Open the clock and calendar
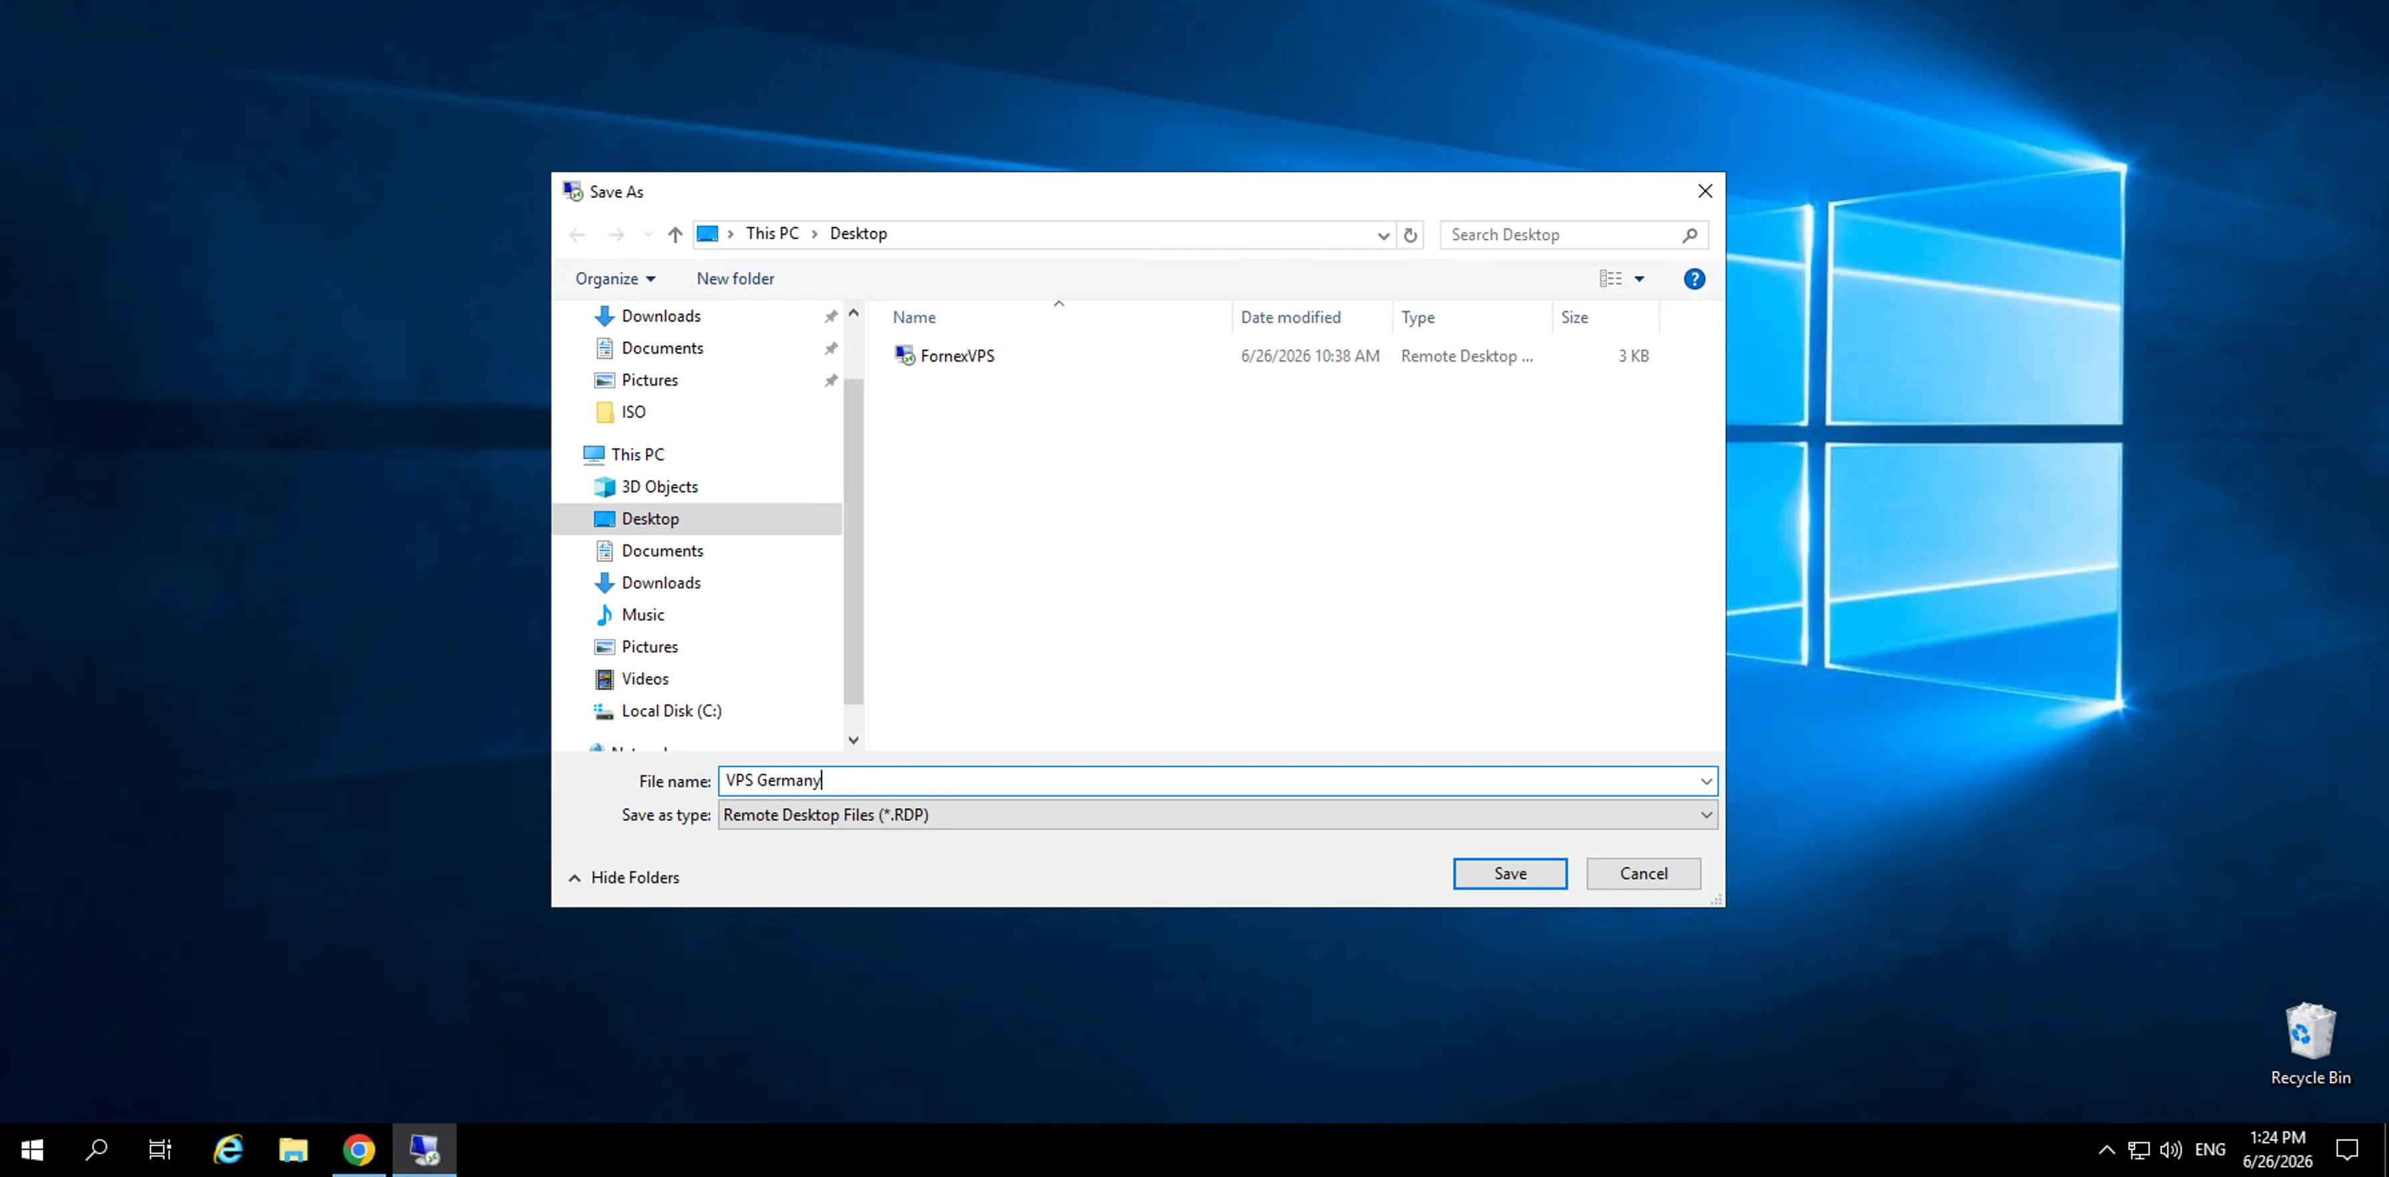Image resolution: width=2389 pixels, height=1177 pixels. click(x=2278, y=1150)
